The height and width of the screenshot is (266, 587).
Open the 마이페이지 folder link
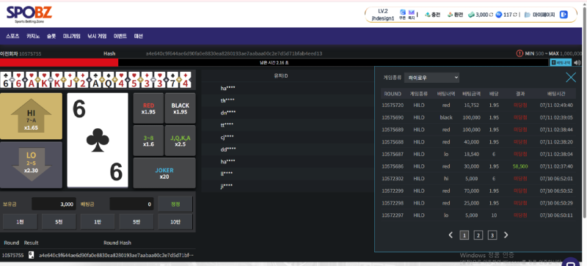click(x=540, y=15)
